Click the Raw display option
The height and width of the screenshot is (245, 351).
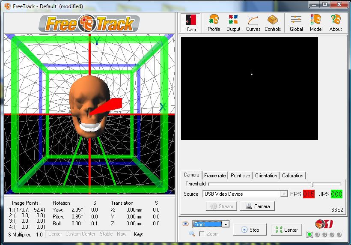coord(122,234)
